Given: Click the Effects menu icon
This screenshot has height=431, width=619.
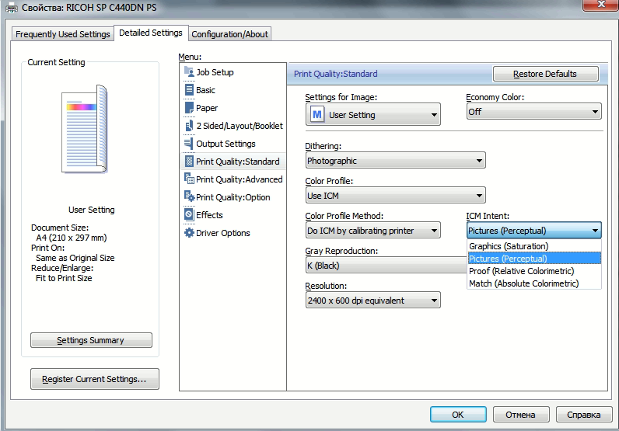Looking at the screenshot, I should tap(189, 214).
